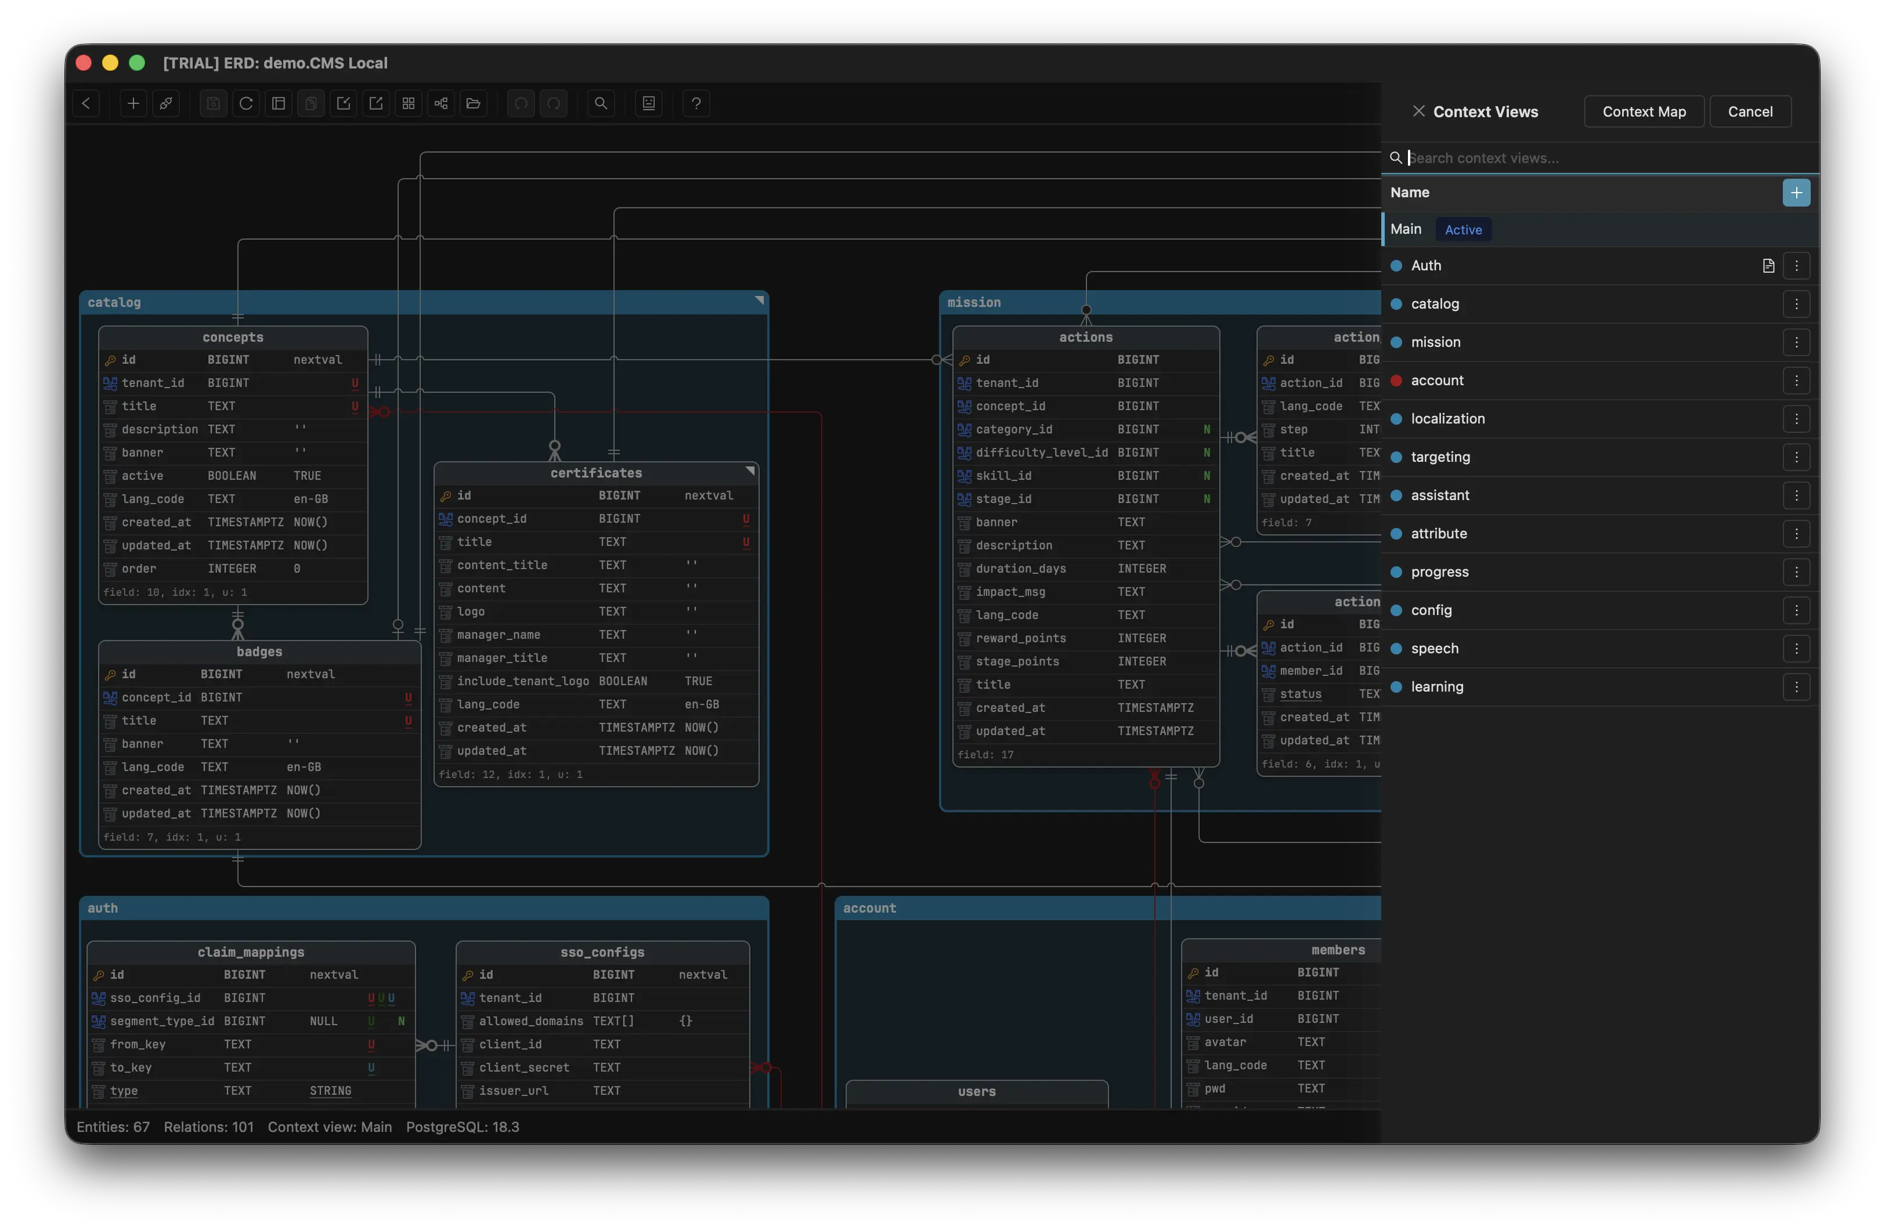Image resolution: width=1885 pixels, height=1230 pixels.
Task: Click the magnifier search toolbar icon
Action: point(600,103)
